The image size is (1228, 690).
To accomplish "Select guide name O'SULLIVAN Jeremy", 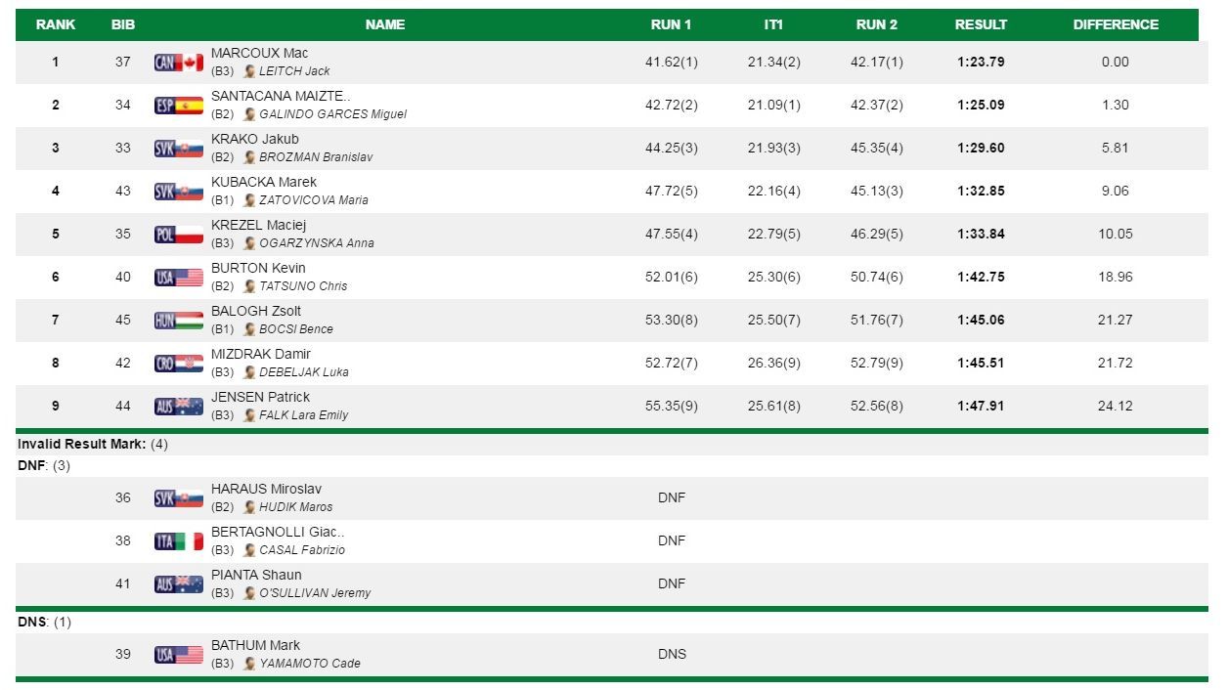I will click(x=315, y=593).
